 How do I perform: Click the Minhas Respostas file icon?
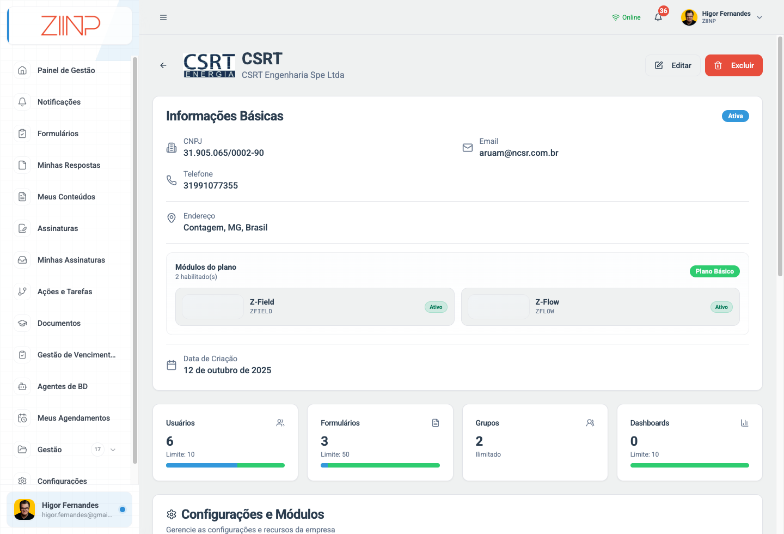click(22, 165)
